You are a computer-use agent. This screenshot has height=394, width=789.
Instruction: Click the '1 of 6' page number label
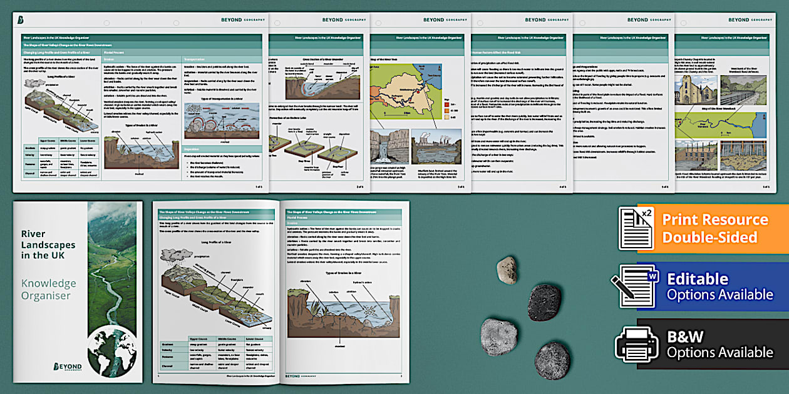pos(259,185)
